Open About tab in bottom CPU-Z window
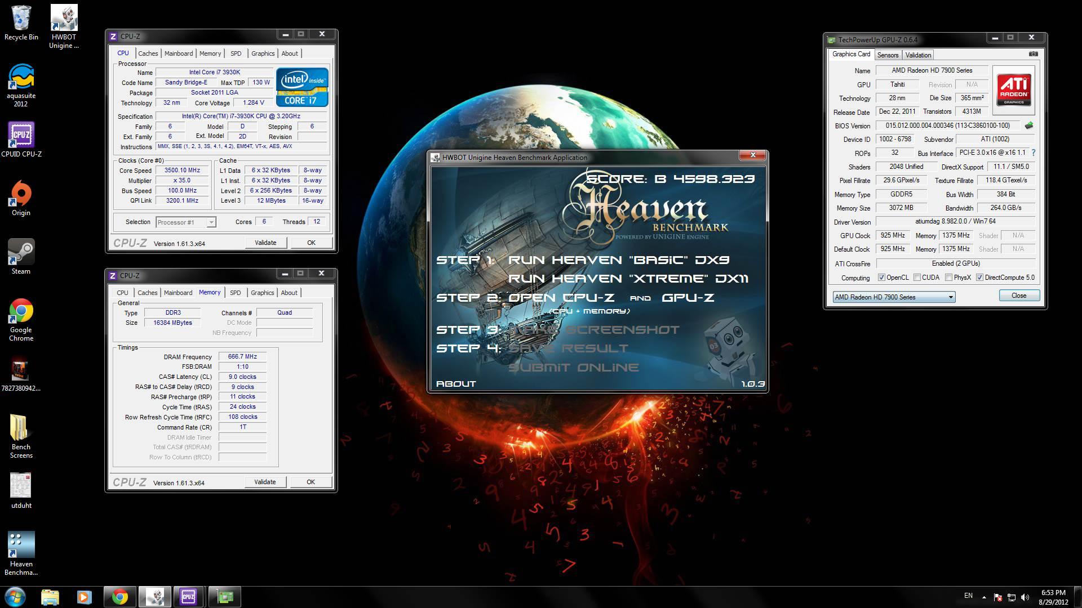 [289, 293]
